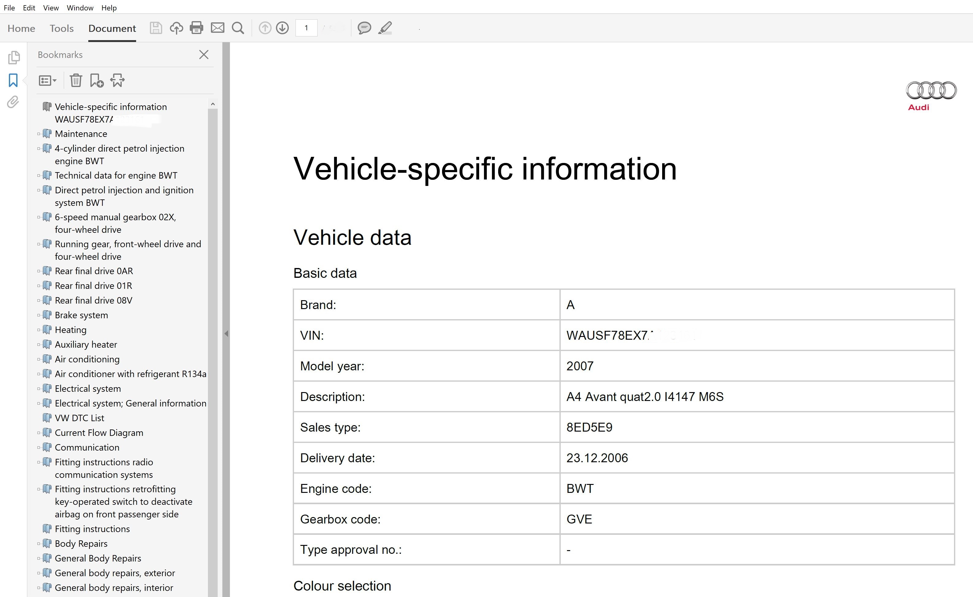Expand the Brake system bookmark node
Screen dimensions: 973x597
pos(39,315)
